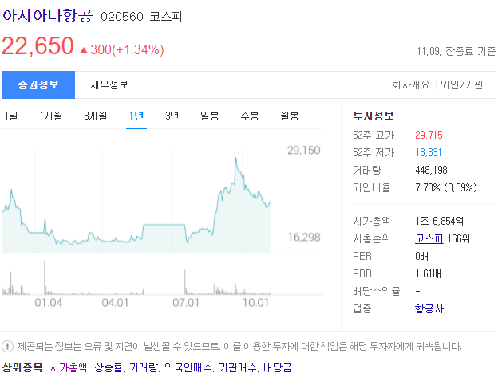
Task: Open the 외인/기관 link
Action: (x=461, y=84)
